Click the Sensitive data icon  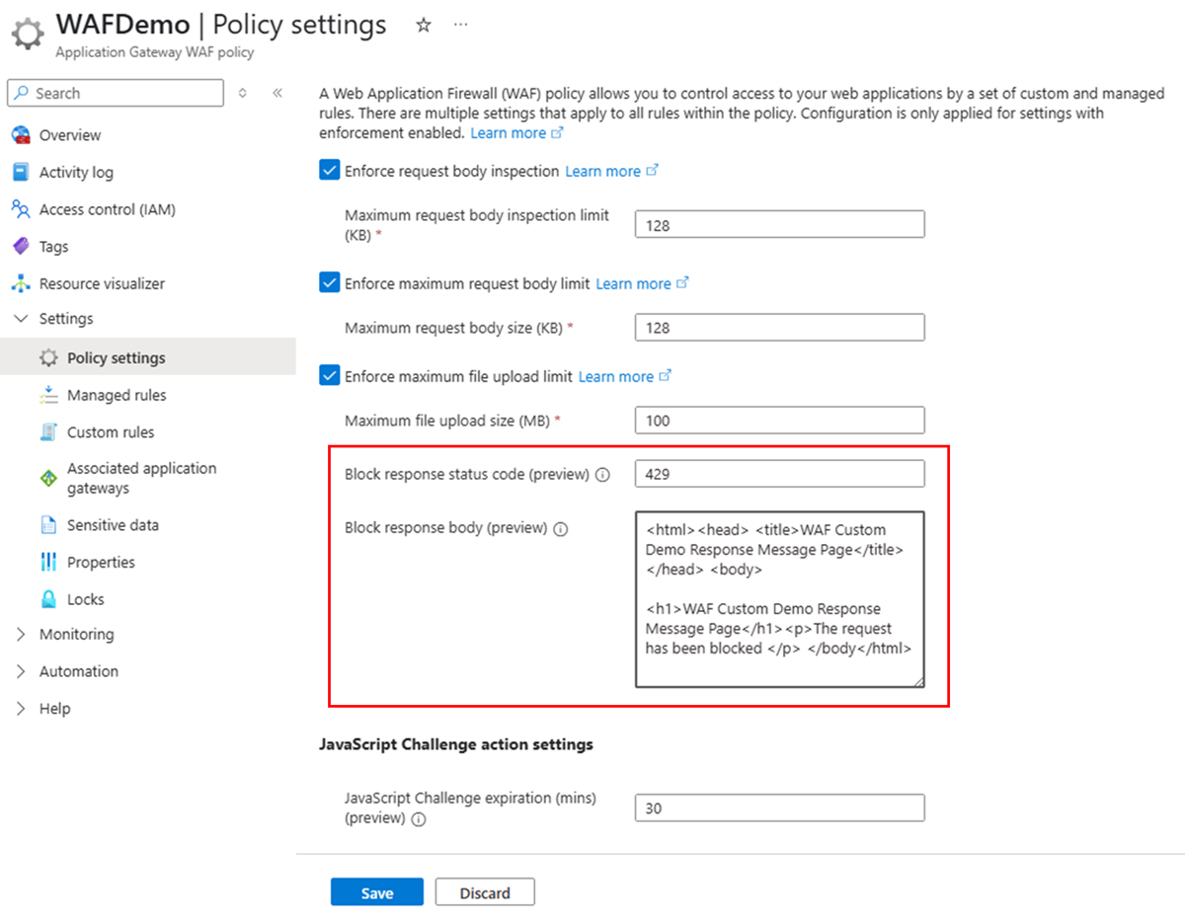[46, 524]
